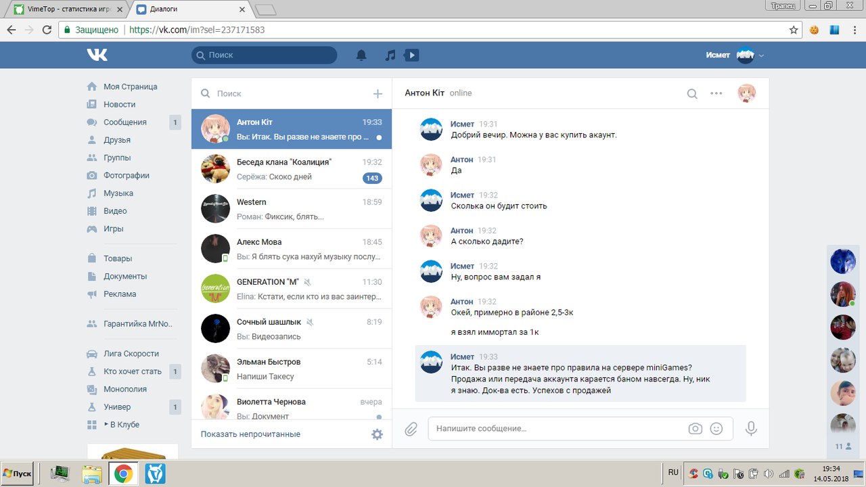Open the emoji smiley picker
Screen dimensions: 866x487
pyautogui.click(x=716, y=429)
